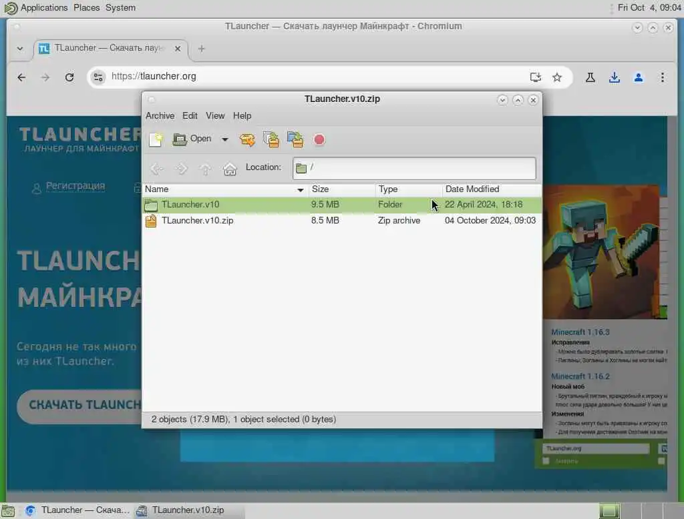Click the TLauncher.v10.zip file icon
This screenshot has height=519, width=684.
coord(151,221)
